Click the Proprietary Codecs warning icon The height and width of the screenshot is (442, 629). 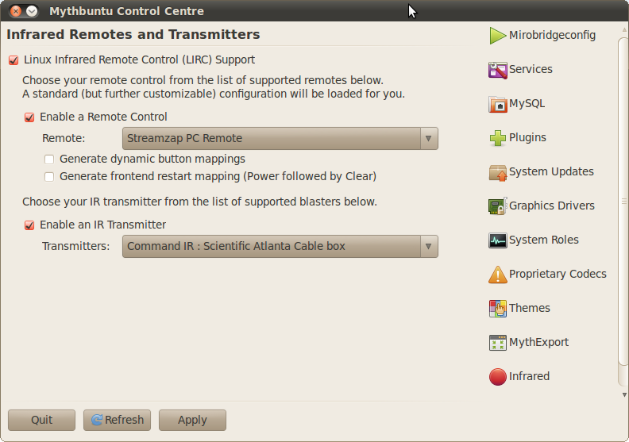[498, 275]
